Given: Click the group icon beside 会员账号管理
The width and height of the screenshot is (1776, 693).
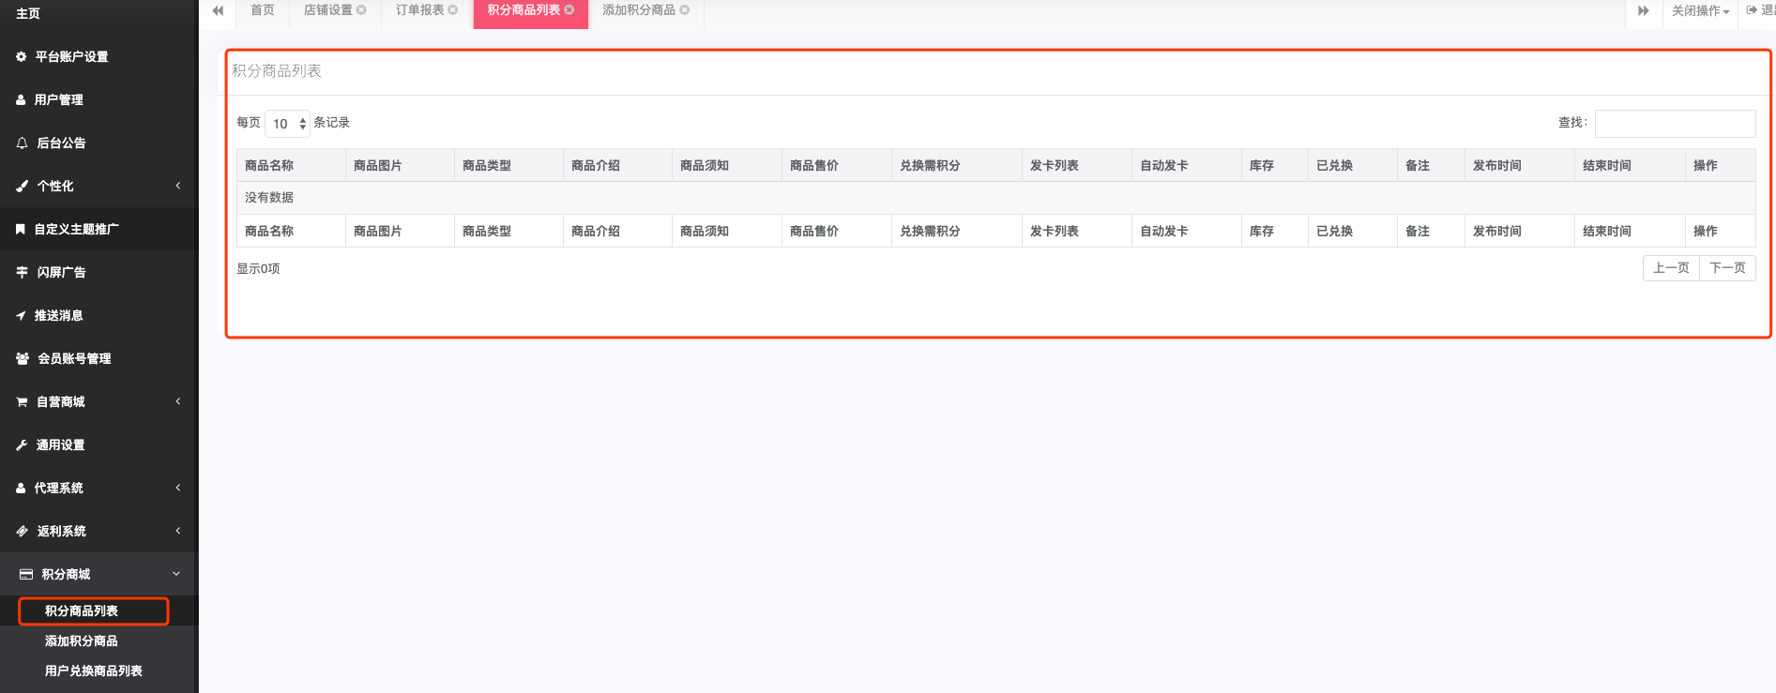Looking at the screenshot, I should click(x=23, y=359).
